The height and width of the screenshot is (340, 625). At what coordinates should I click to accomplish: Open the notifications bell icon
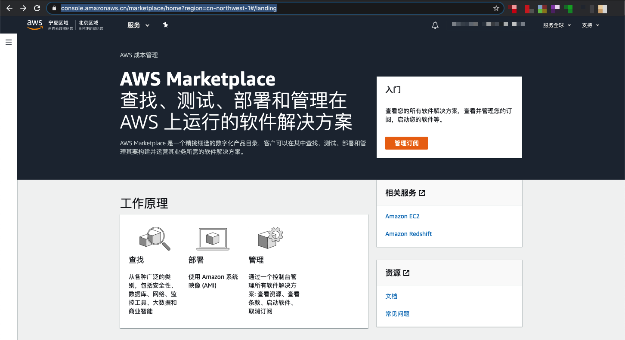(x=435, y=25)
